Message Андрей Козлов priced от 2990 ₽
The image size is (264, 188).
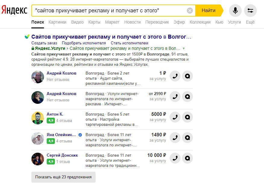click(x=187, y=97)
